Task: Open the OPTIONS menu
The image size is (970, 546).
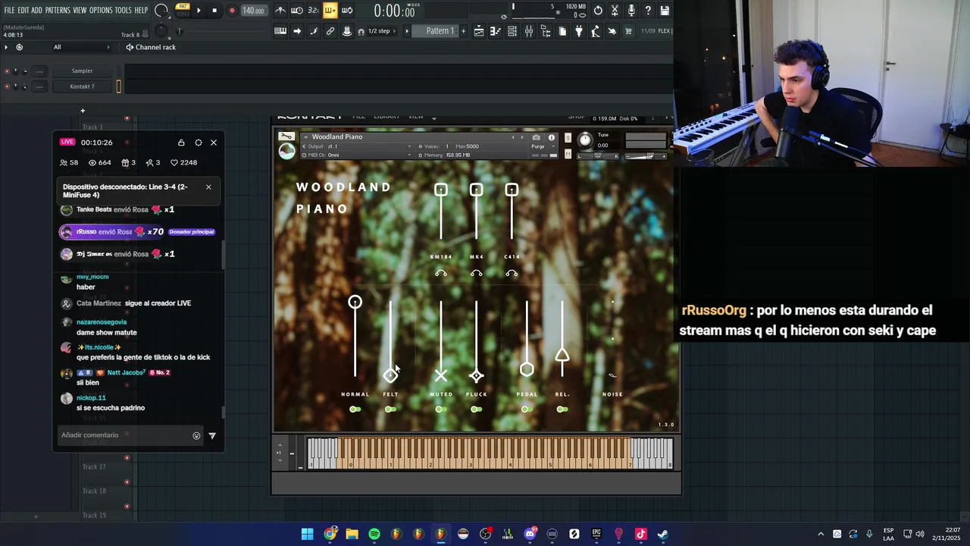Action: click(101, 11)
